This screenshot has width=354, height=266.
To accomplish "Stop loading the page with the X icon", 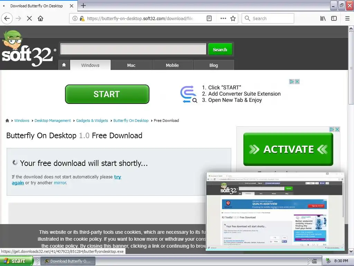I will coord(29,18).
